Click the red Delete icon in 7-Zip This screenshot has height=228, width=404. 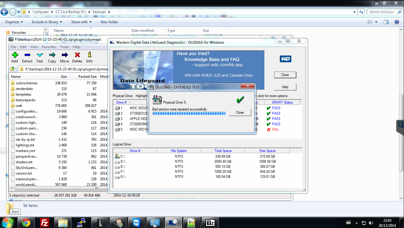click(x=77, y=57)
